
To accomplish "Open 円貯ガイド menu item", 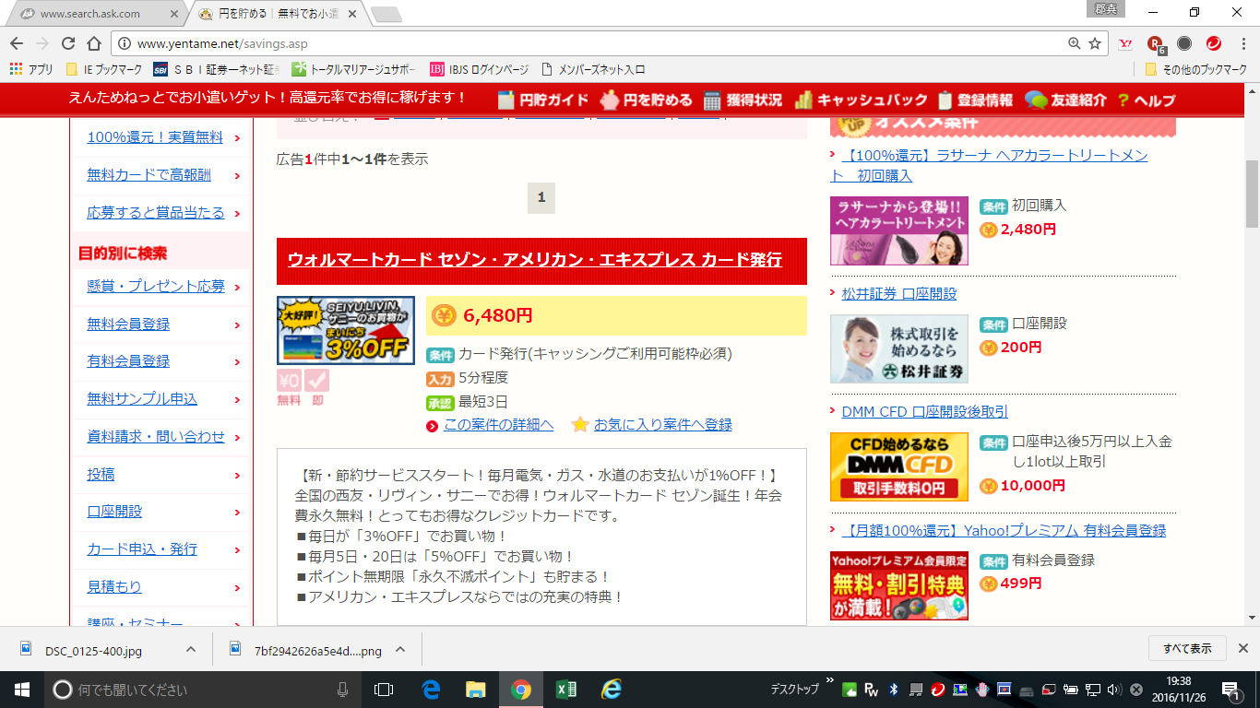I will [x=542, y=100].
